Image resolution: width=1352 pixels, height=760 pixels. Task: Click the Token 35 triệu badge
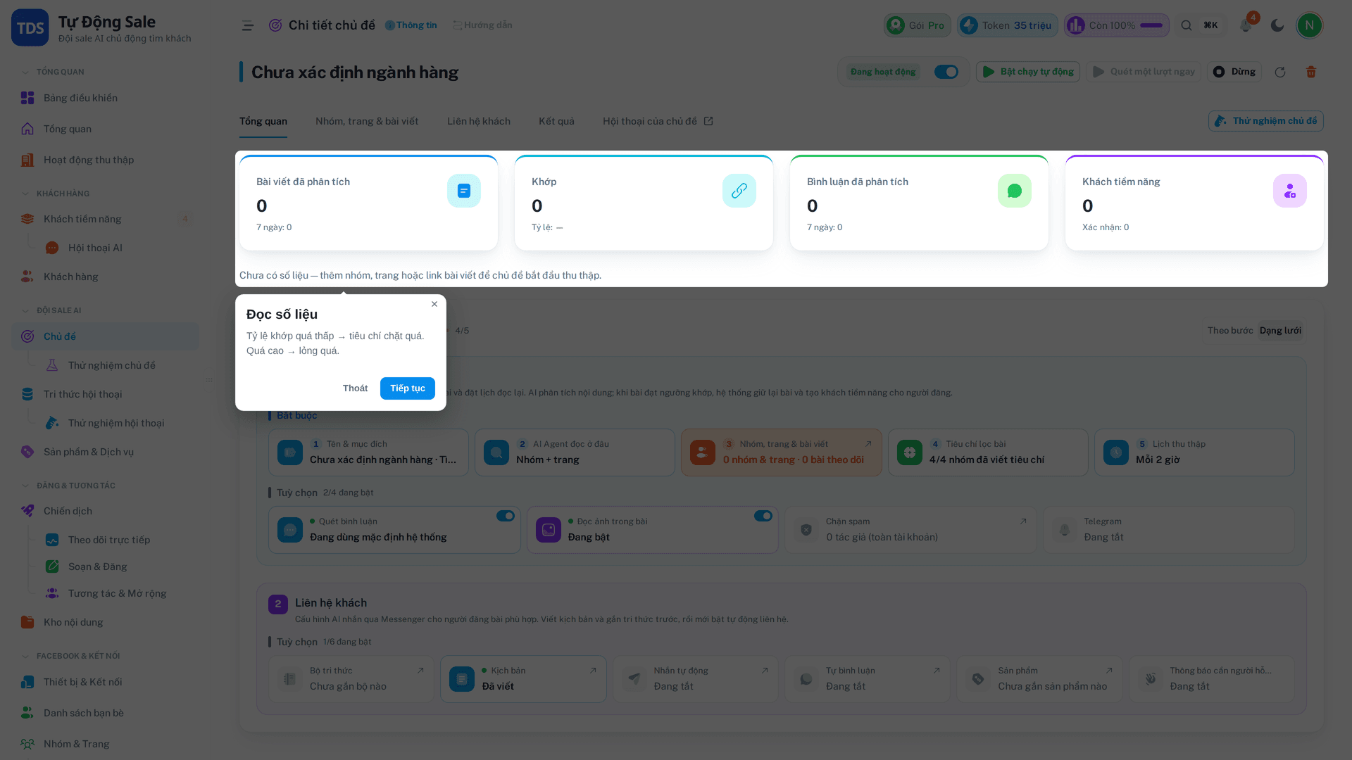tap(1008, 25)
